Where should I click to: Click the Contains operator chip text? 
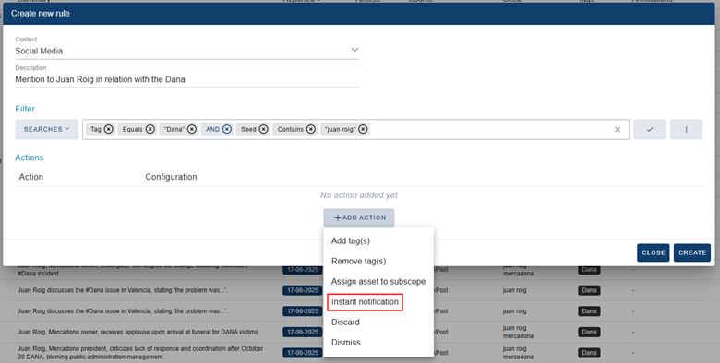(x=290, y=129)
